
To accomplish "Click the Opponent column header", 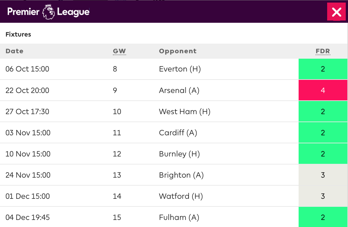I will pos(178,51).
